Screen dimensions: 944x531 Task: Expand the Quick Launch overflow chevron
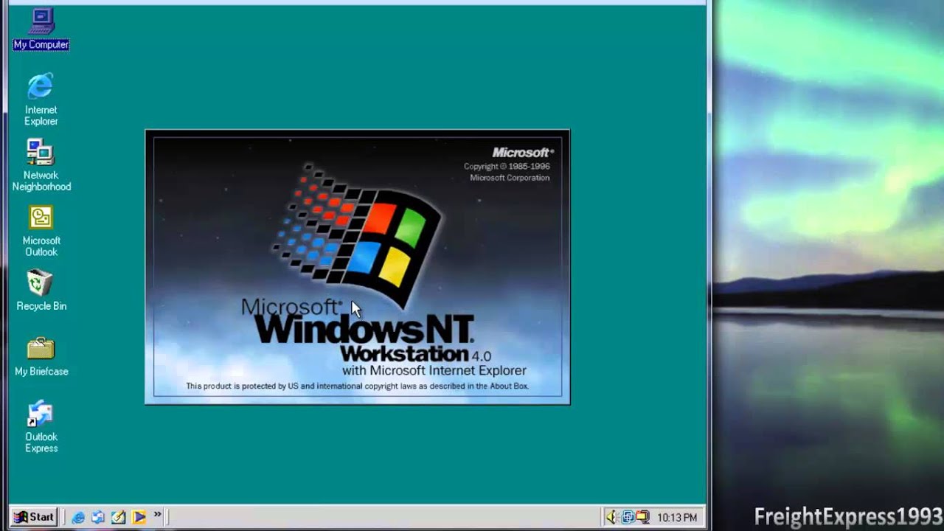(x=157, y=515)
